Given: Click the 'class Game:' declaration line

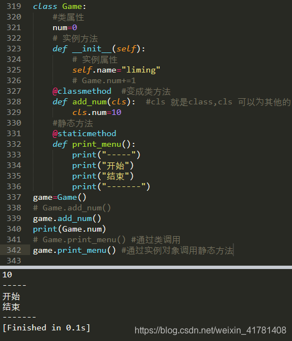Looking at the screenshot, I should (60, 6).
